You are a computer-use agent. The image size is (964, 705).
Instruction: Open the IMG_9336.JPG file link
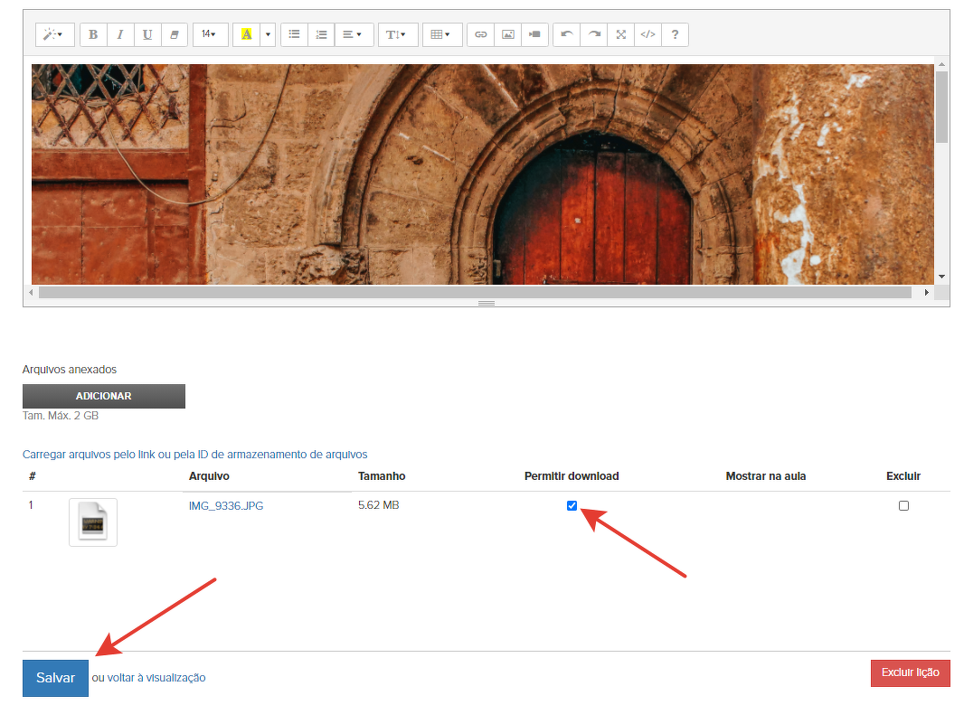[x=226, y=505]
